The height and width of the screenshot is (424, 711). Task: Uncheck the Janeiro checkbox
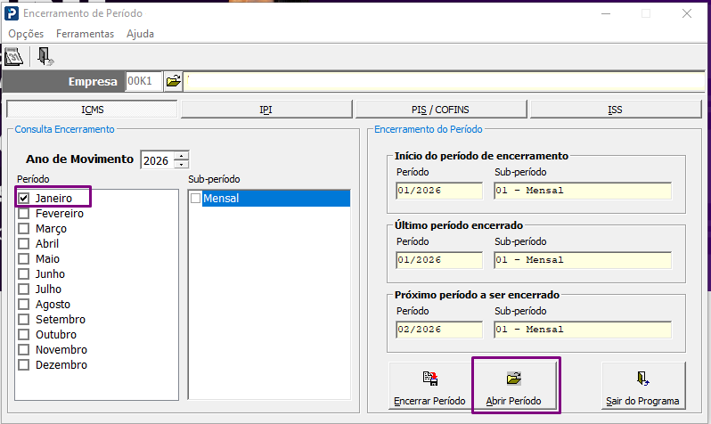24,198
